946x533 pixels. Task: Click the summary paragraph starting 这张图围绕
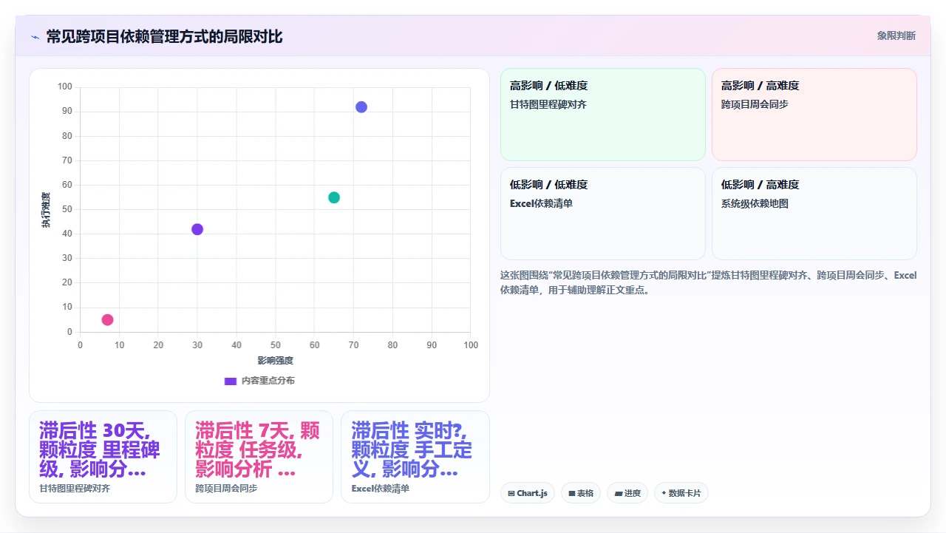pos(708,282)
